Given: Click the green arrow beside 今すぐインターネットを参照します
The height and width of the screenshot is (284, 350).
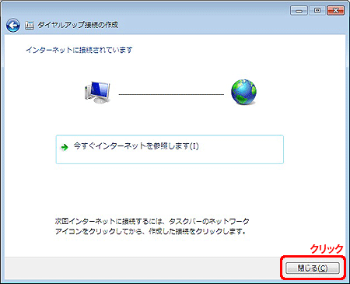Looking at the screenshot, I should coord(65,147).
